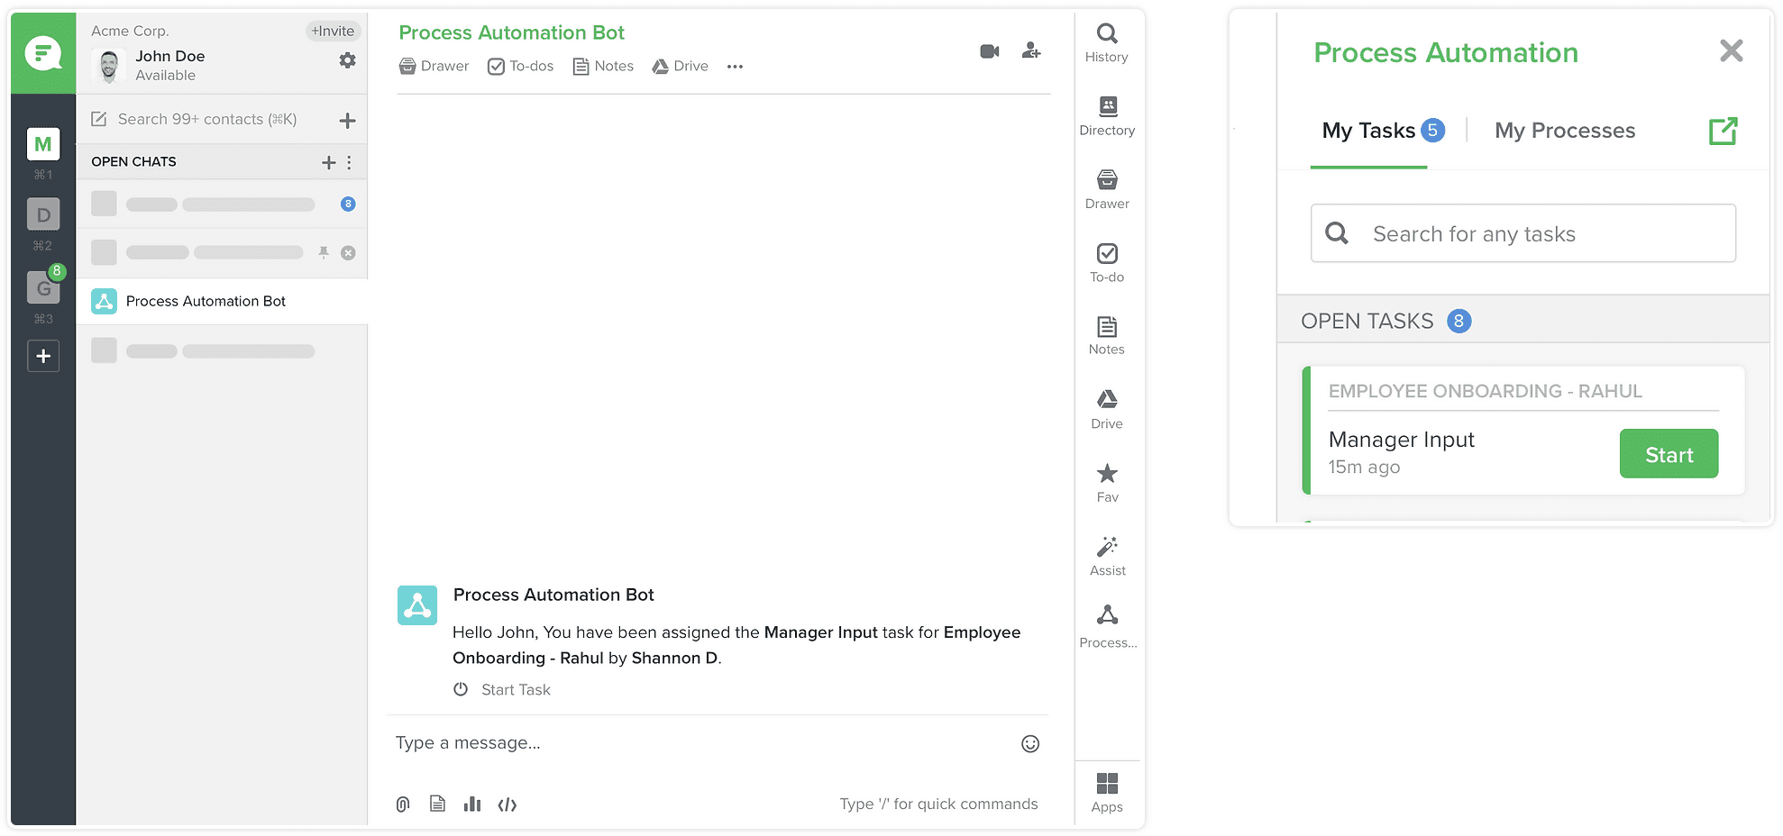Focus the Search for any tasks field
The width and height of the screenshot is (1783, 836).
[x=1522, y=233]
